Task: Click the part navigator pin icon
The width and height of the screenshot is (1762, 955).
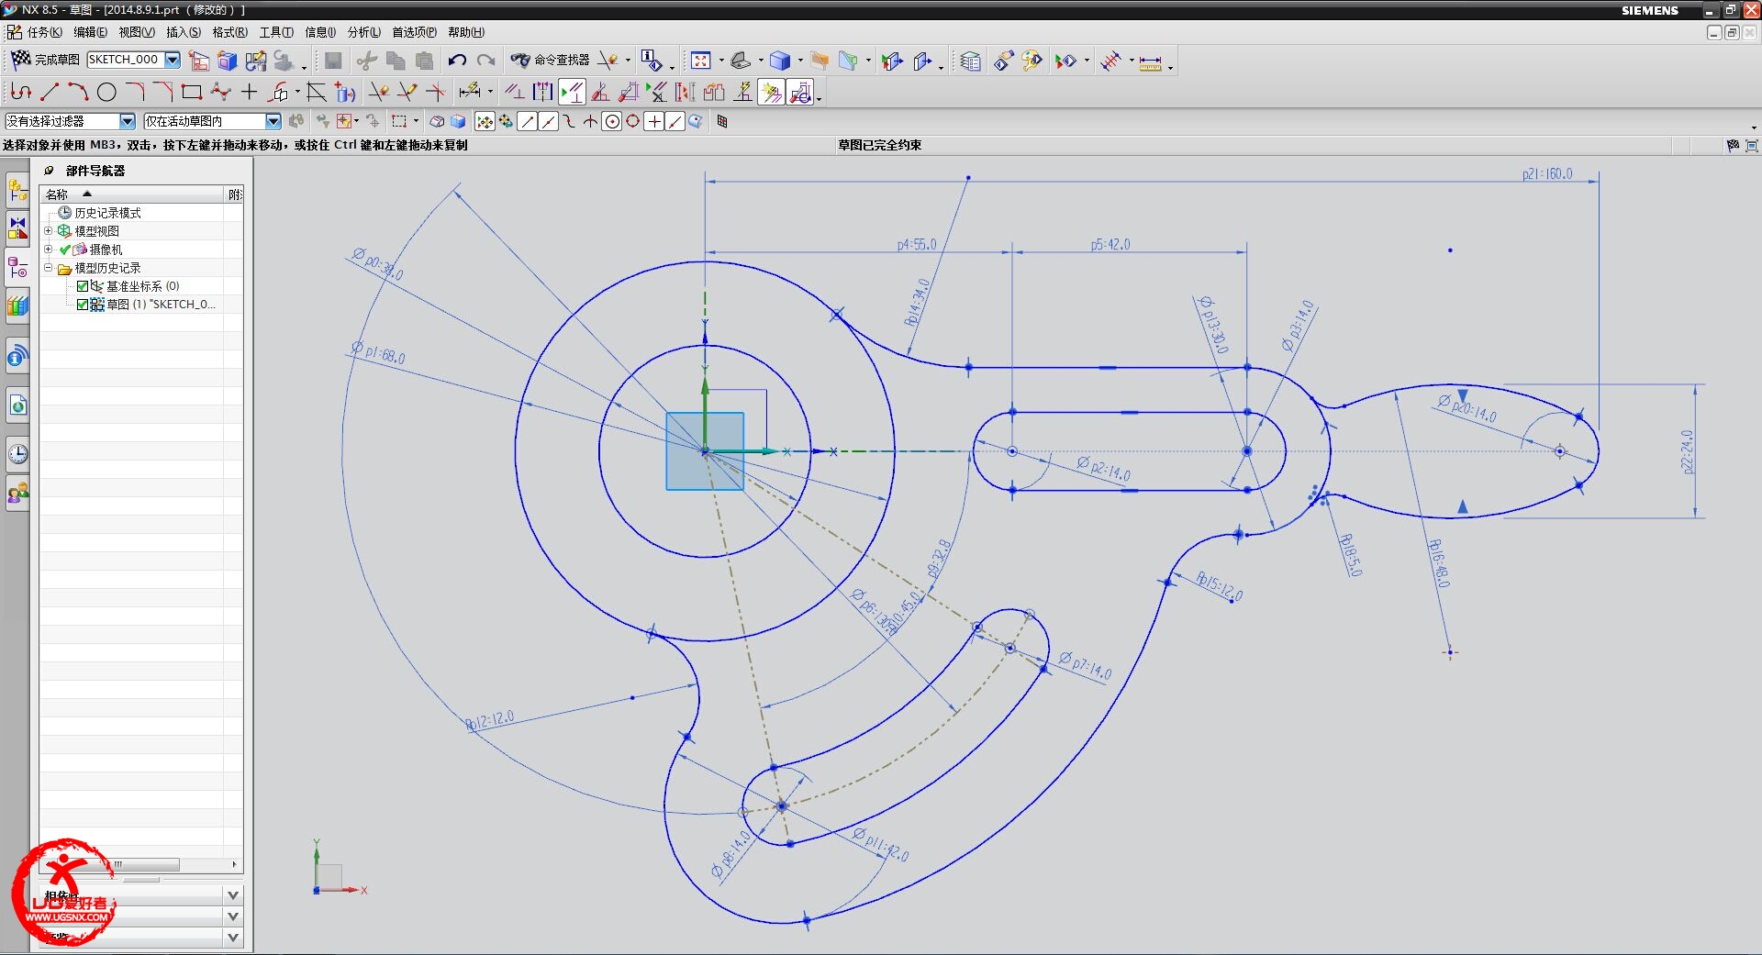Action: 50,171
